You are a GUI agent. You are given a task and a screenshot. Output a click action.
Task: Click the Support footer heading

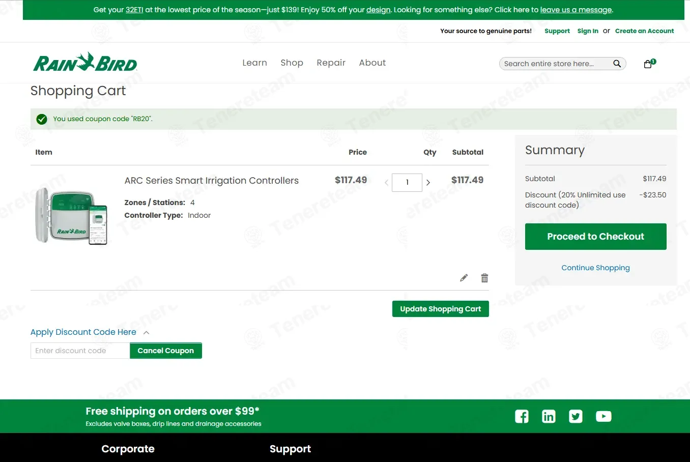point(290,449)
